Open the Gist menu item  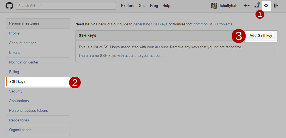[142, 6]
